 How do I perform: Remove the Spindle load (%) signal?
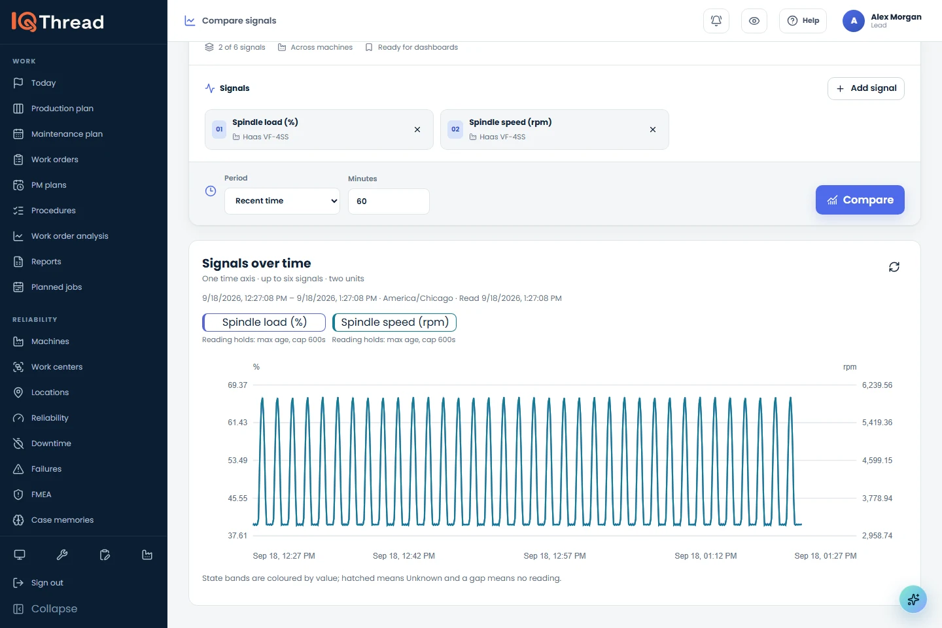(x=417, y=130)
